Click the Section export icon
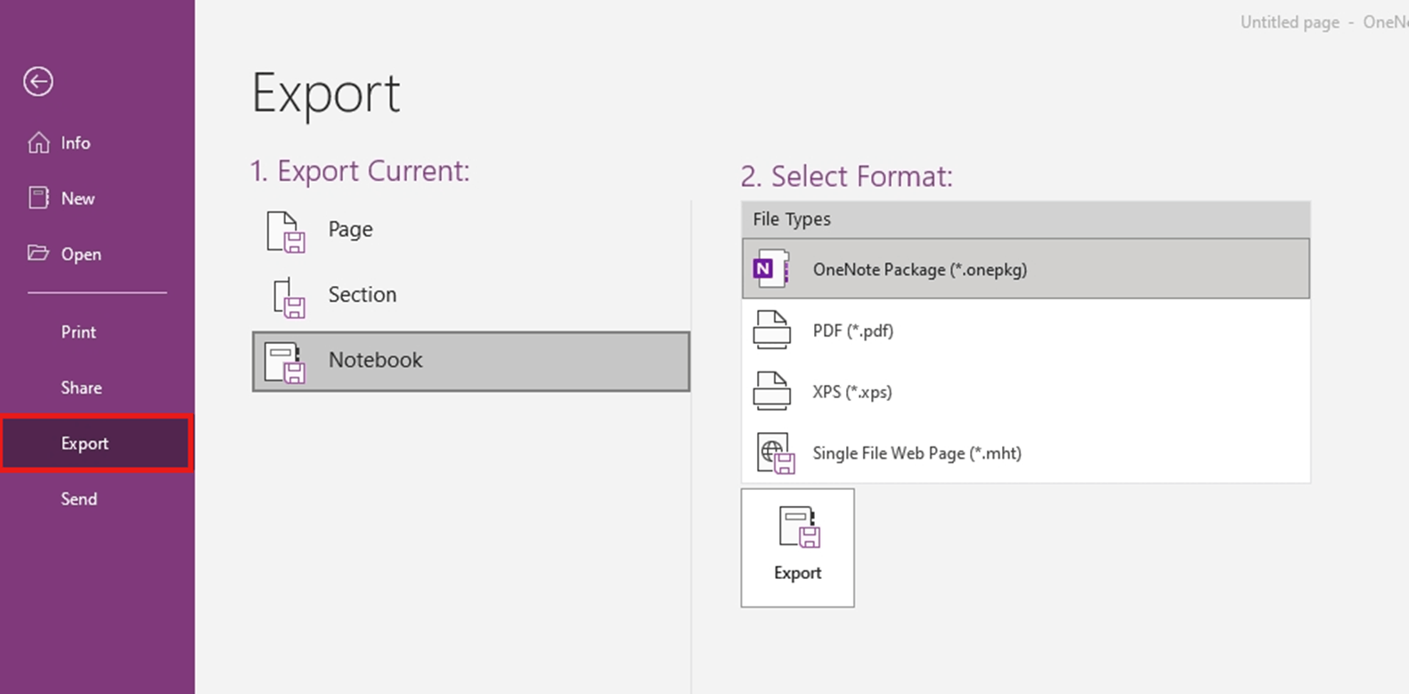1409x694 pixels. tap(289, 297)
